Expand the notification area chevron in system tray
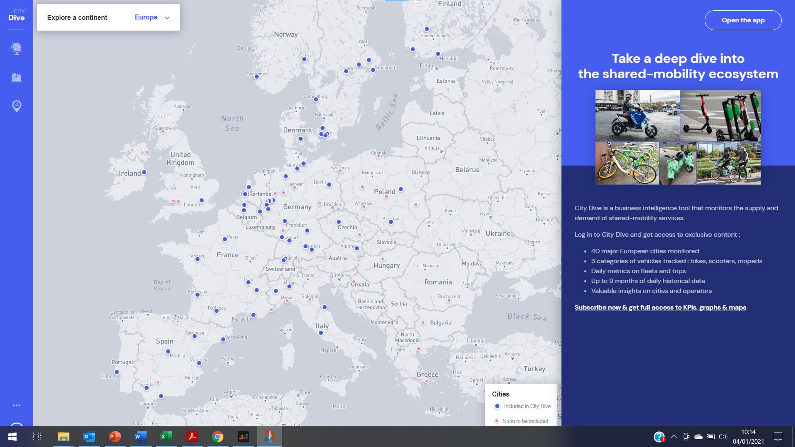The image size is (795, 447). point(673,436)
